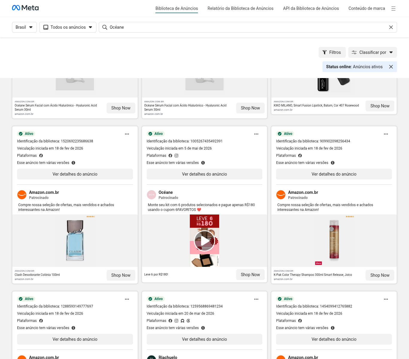Image resolution: width=409 pixels, height=359 pixels.
Task: Open the Biblioteca de Anúncios tab
Action: (177, 8)
